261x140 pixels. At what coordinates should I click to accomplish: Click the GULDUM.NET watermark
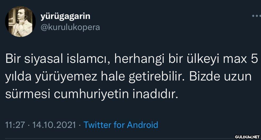tap(247, 137)
